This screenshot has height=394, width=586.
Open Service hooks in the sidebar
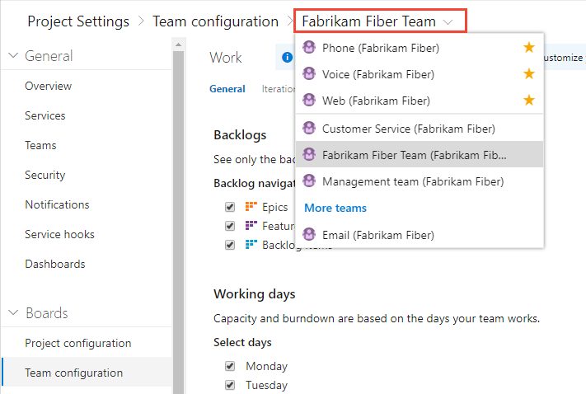60,234
